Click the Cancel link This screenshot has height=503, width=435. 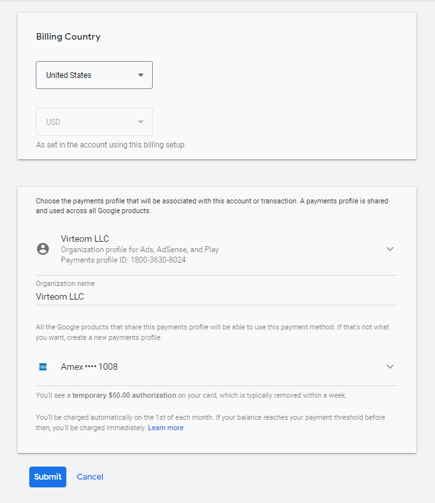(x=90, y=477)
